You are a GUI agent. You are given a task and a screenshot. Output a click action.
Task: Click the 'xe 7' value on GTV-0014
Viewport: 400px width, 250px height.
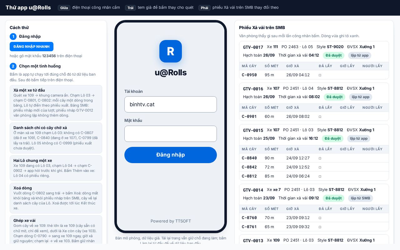click(x=277, y=190)
